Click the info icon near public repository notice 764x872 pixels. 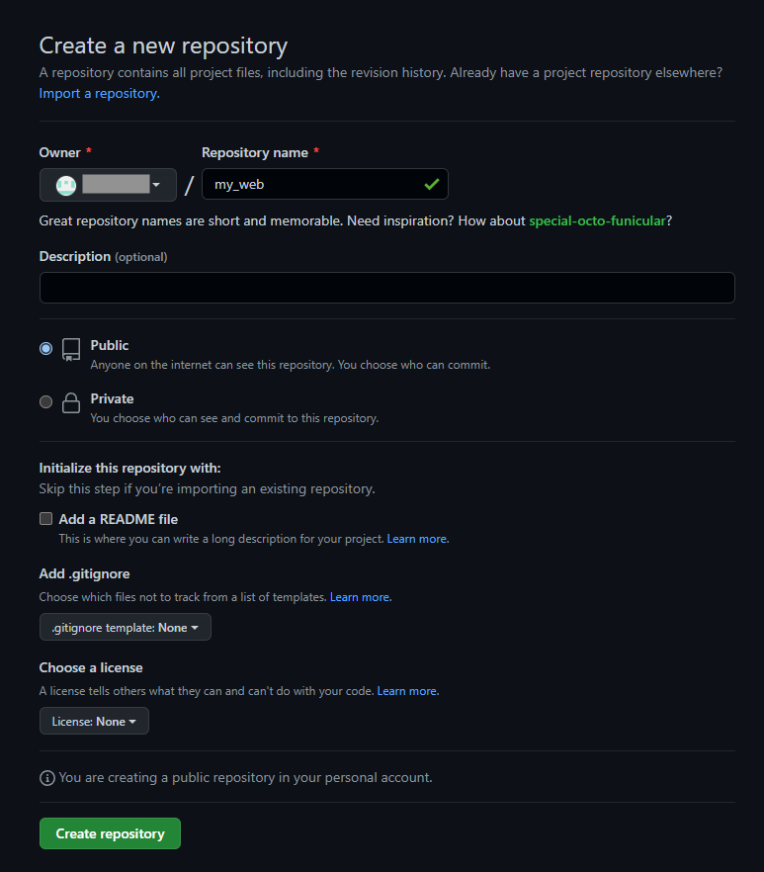[47, 778]
